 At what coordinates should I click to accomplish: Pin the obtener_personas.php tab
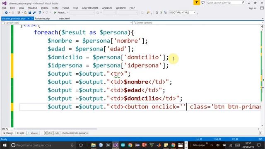pos(29,18)
